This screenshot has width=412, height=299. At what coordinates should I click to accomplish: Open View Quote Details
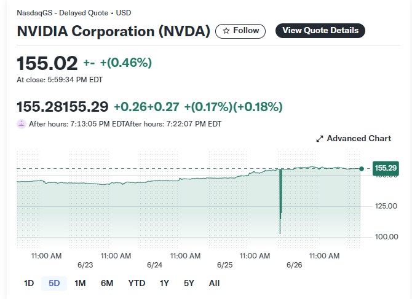pyautogui.click(x=320, y=31)
